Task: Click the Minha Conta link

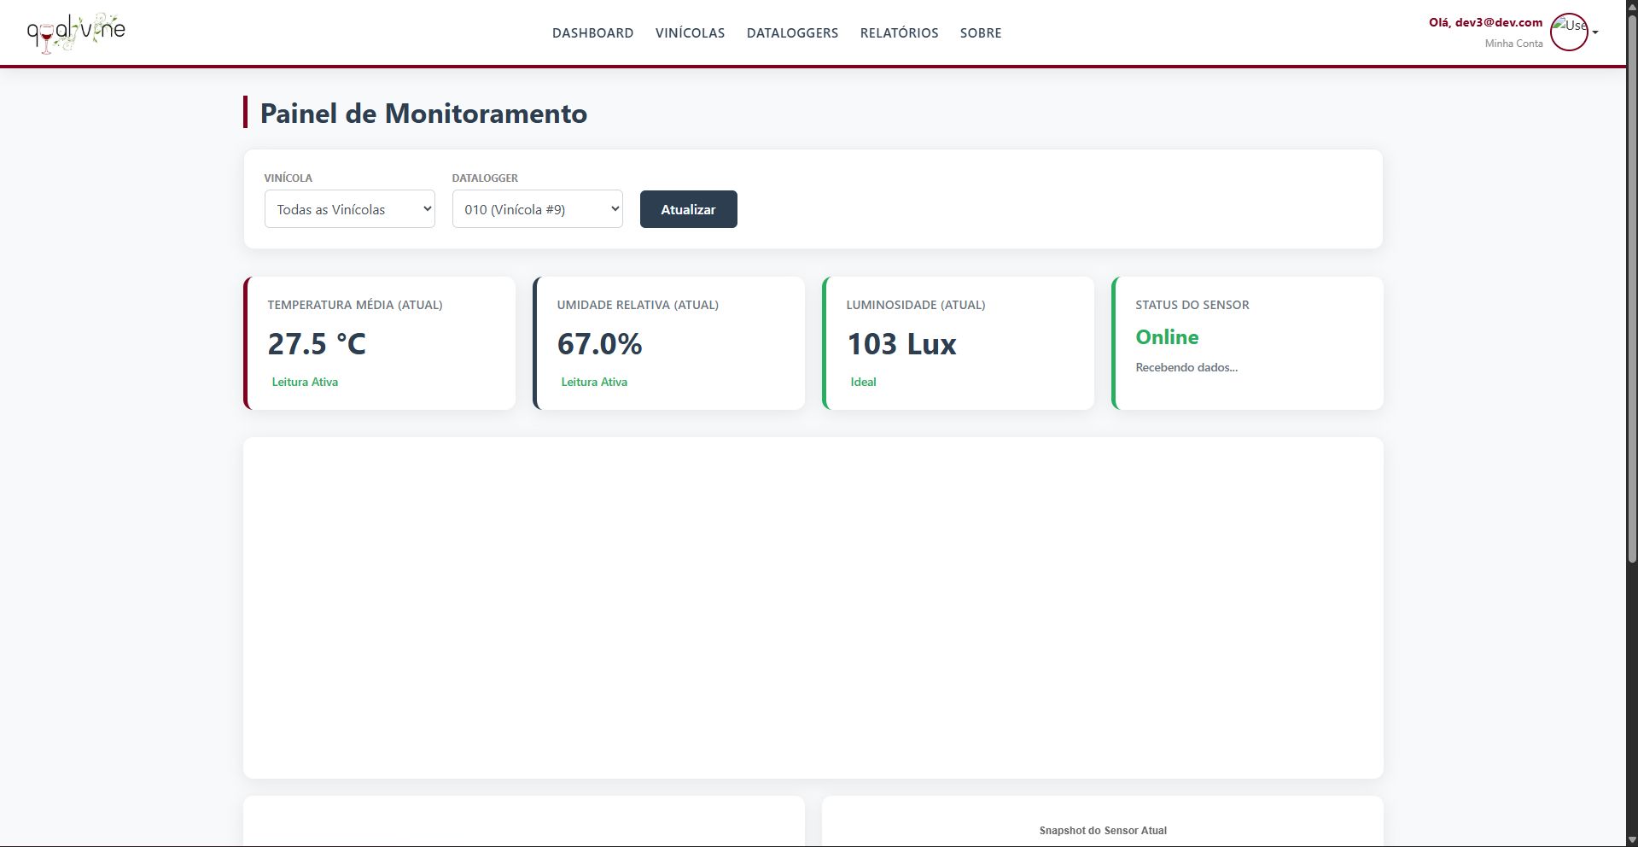Action: (x=1514, y=44)
